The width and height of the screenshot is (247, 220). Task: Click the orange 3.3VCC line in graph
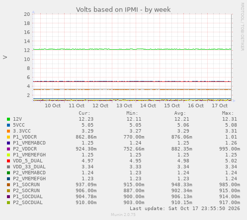click(x=133, y=89)
